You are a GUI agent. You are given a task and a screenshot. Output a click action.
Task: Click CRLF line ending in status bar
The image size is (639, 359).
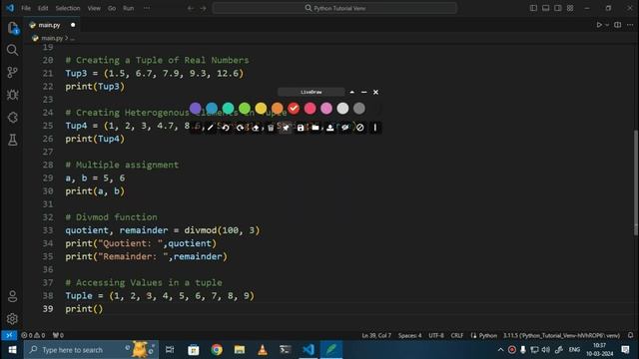(457, 335)
